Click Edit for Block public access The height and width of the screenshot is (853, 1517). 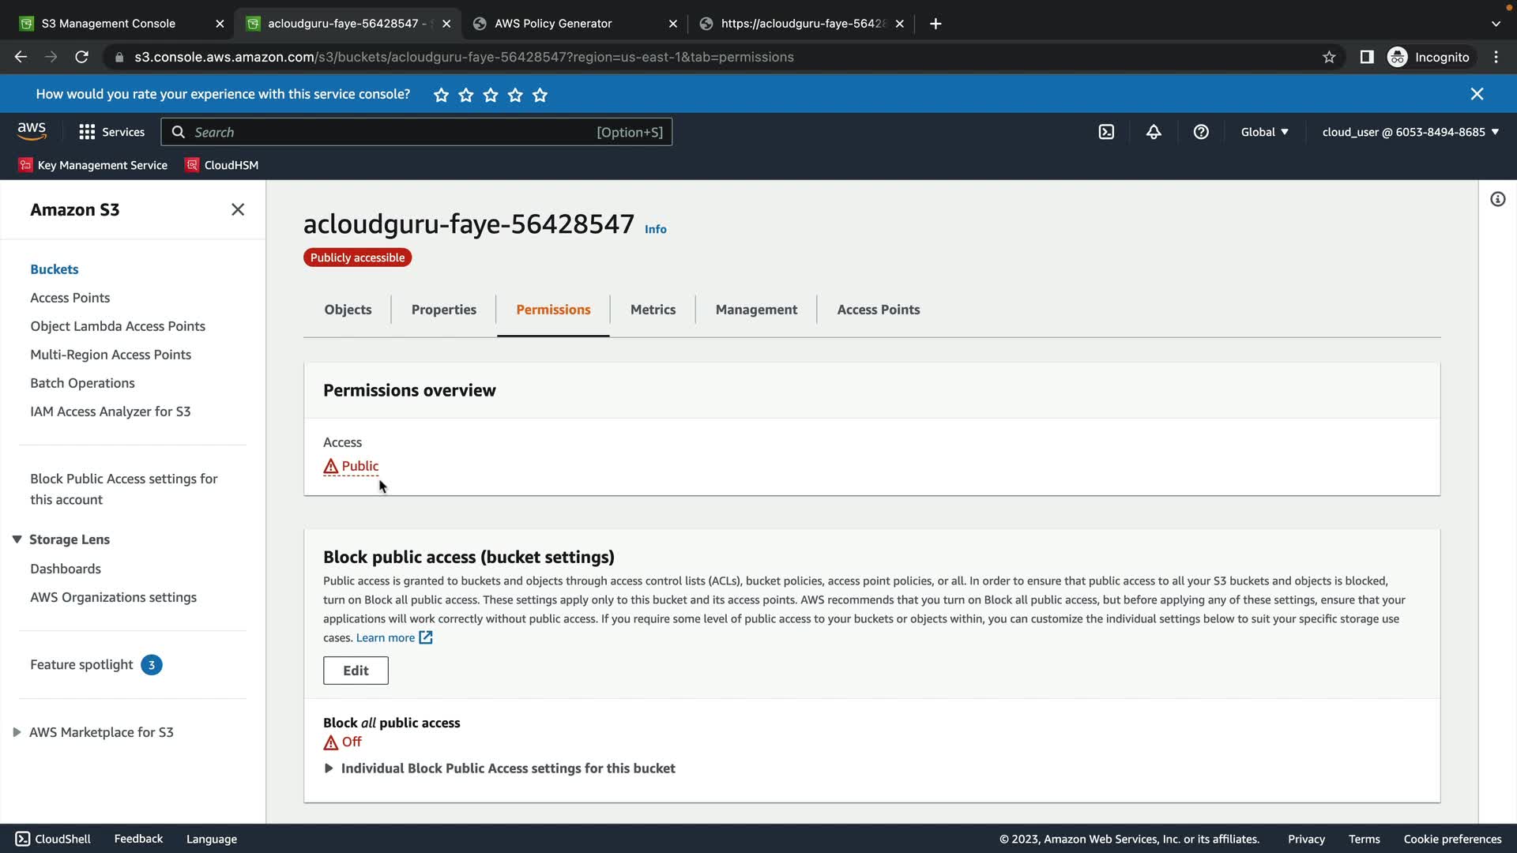coord(356,671)
